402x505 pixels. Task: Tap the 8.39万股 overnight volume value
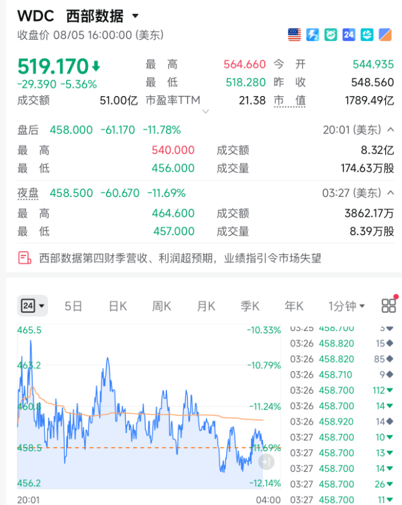371,231
